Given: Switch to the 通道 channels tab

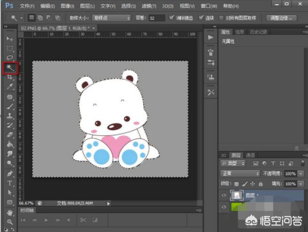Looking at the screenshot, I should (x=251, y=155).
